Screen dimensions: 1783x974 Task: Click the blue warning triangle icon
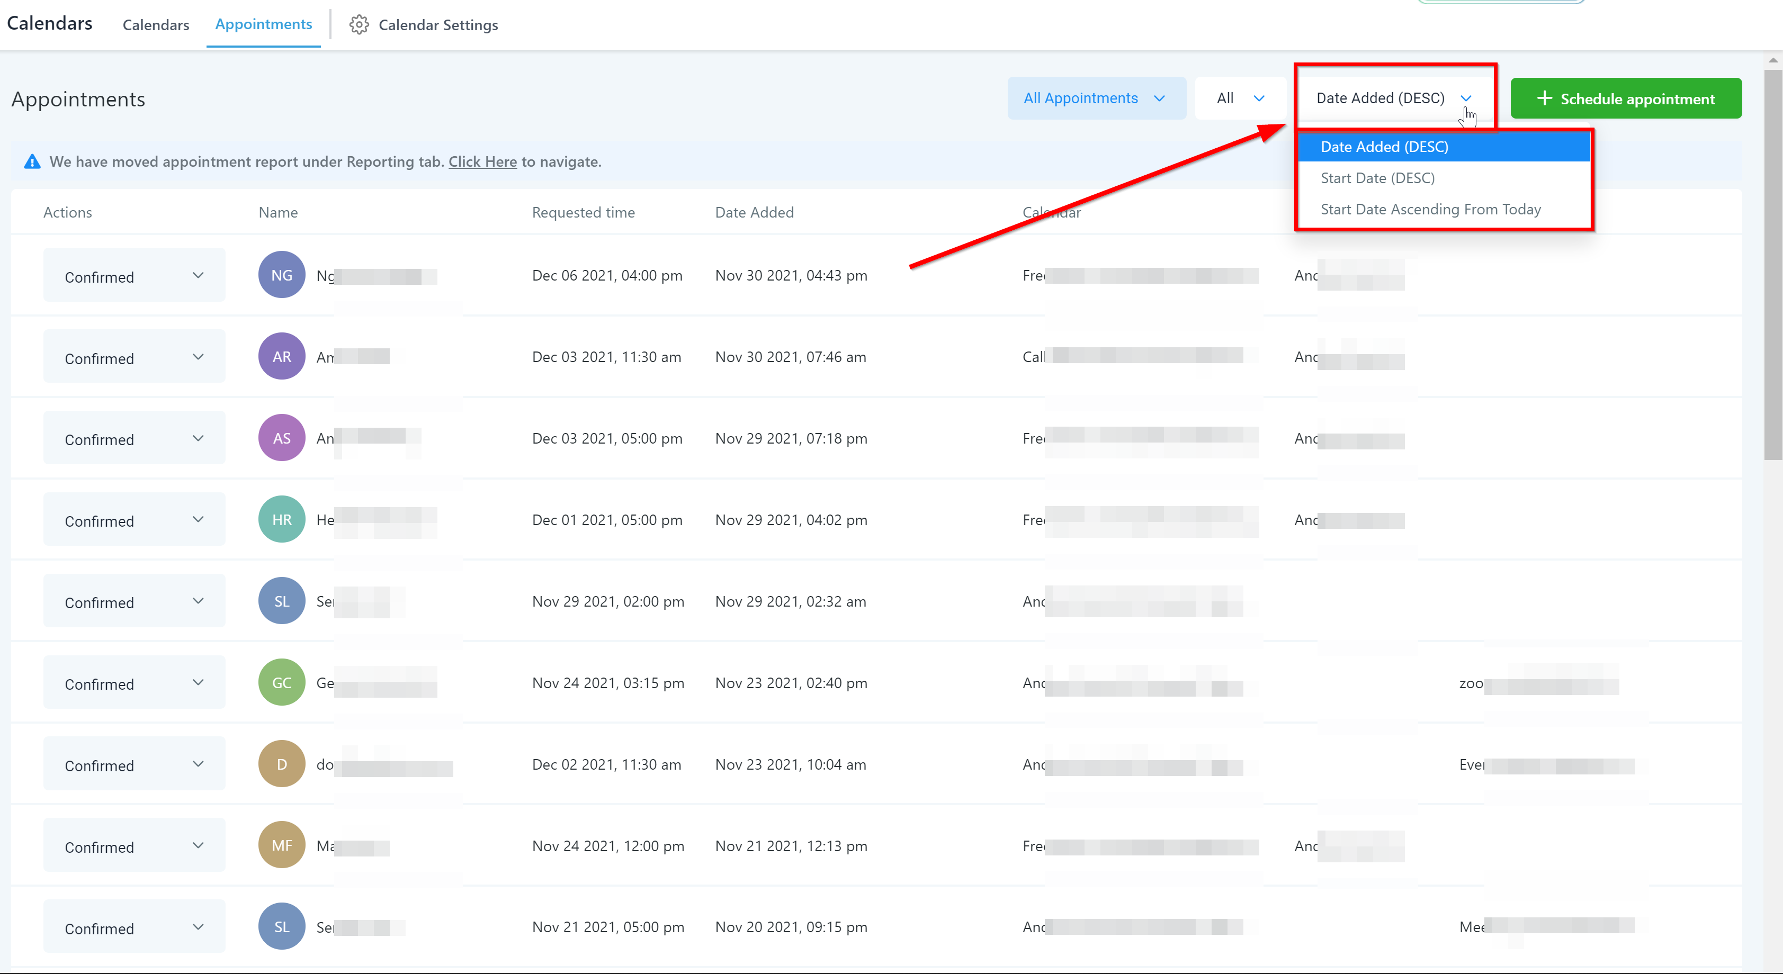pos(32,162)
